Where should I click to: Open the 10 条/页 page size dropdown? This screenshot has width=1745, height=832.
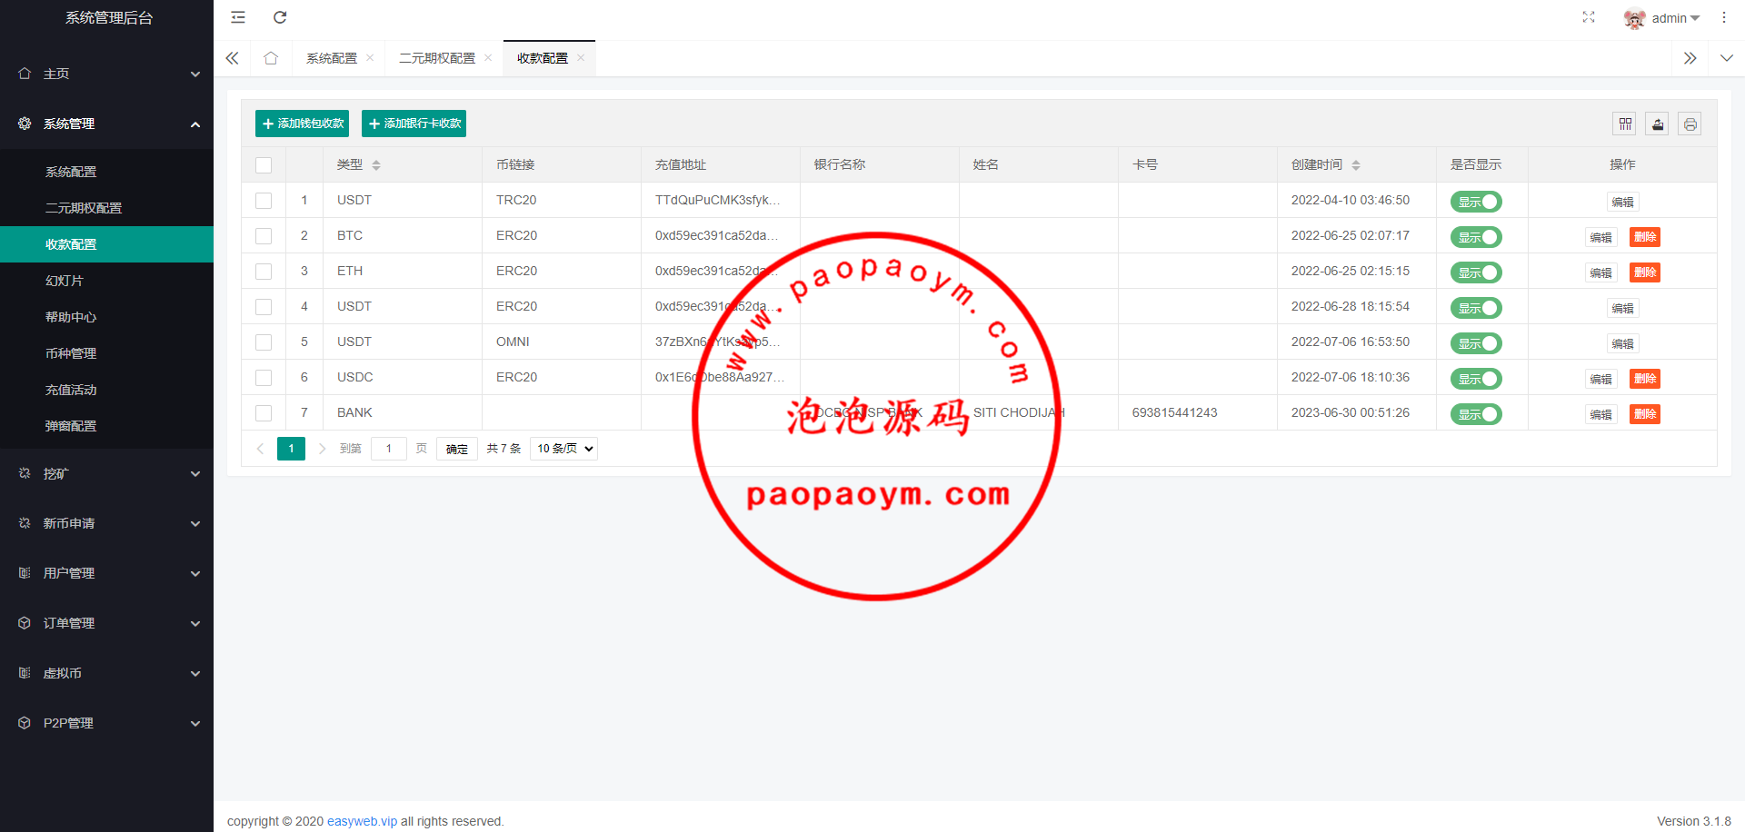coord(563,449)
